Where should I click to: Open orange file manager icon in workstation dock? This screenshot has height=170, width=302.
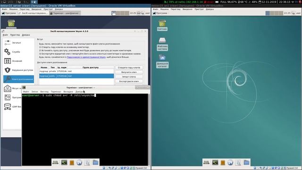click(x=223, y=162)
